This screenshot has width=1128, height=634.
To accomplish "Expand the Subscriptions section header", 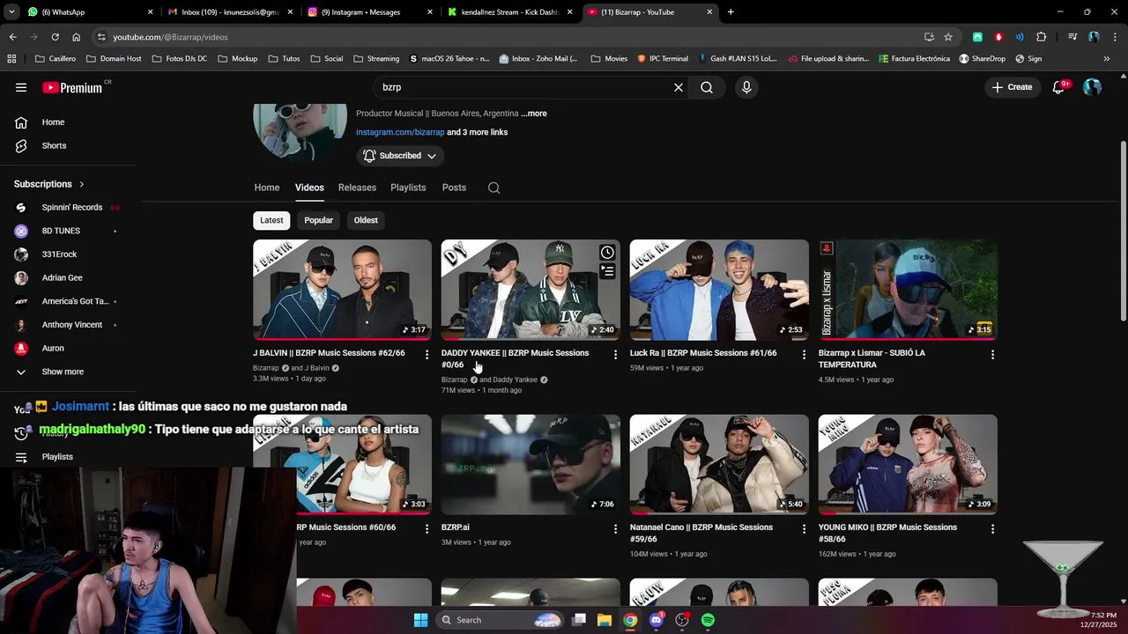I will pos(49,184).
